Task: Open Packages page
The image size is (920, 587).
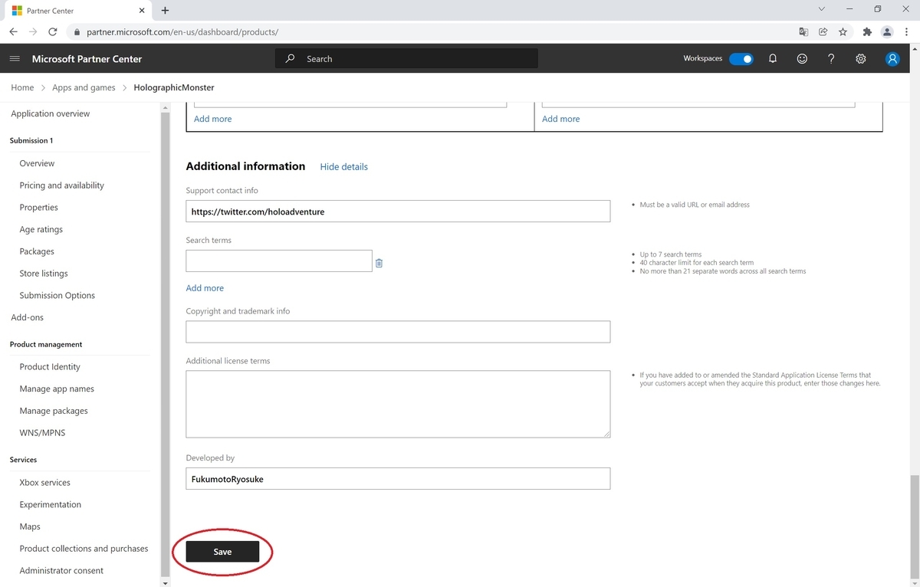Action: point(37,251)
